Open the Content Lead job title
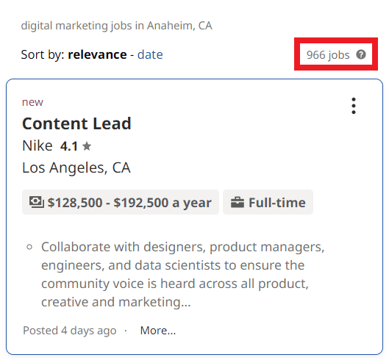Screen dimensions: 389x360 [x=76, y=123]
